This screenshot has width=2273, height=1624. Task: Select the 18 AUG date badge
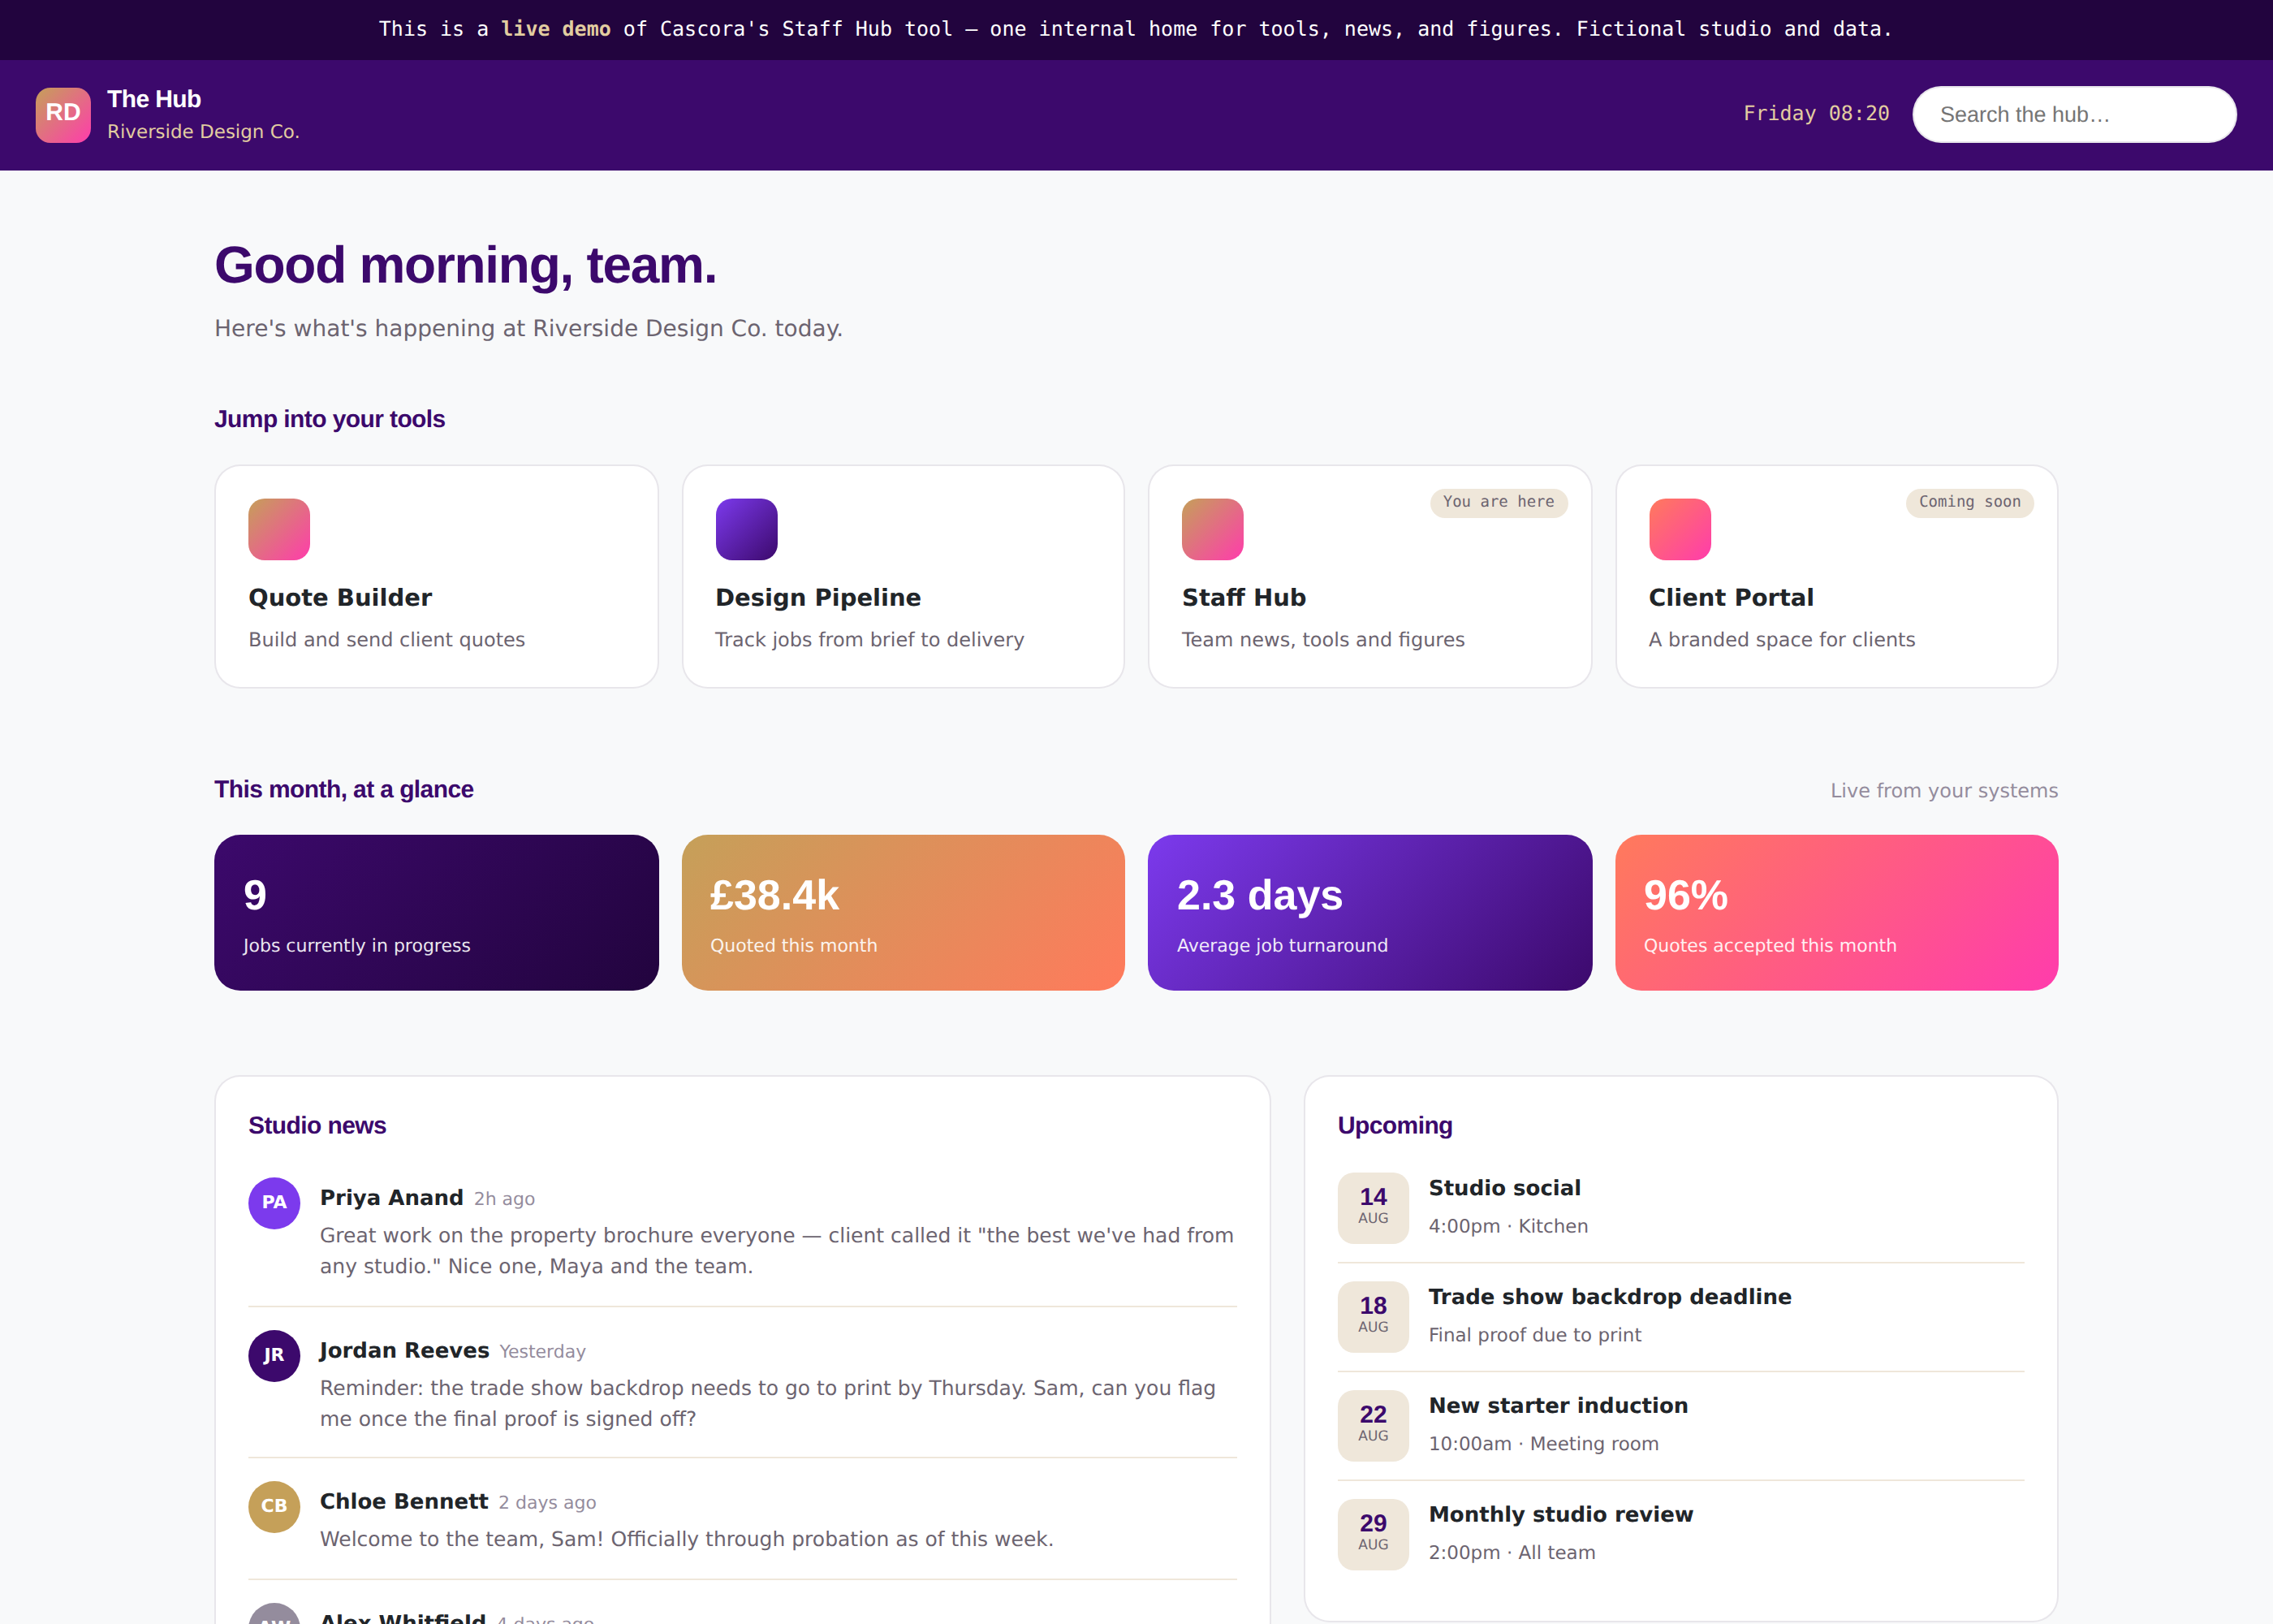coord(1373,1316)
